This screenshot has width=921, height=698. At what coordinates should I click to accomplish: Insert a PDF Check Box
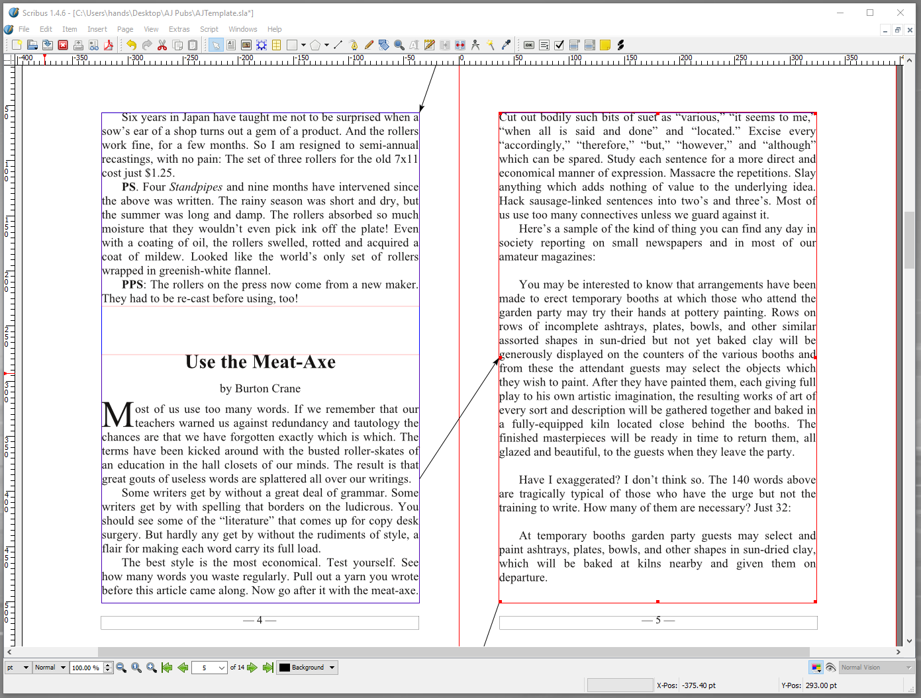[x=559, y=45]
